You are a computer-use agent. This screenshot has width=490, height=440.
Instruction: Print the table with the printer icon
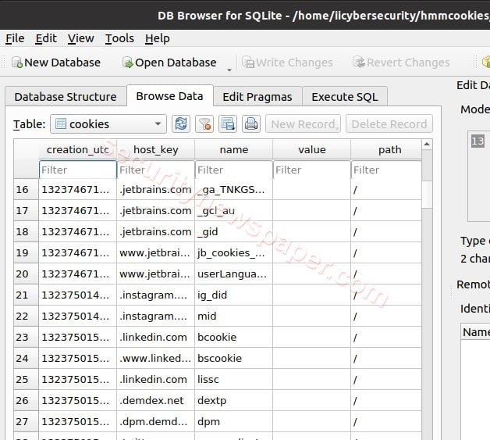point(251,124)
